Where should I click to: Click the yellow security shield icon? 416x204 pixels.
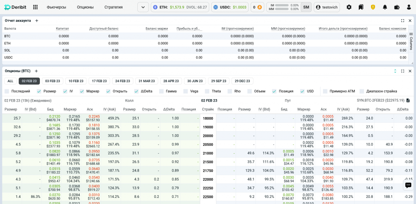(x=373, y=7)
